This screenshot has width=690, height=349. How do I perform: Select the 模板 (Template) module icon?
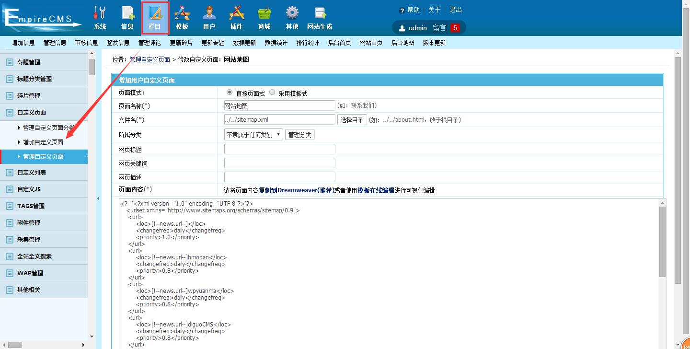pyautogui.click(x=182, y=18)
